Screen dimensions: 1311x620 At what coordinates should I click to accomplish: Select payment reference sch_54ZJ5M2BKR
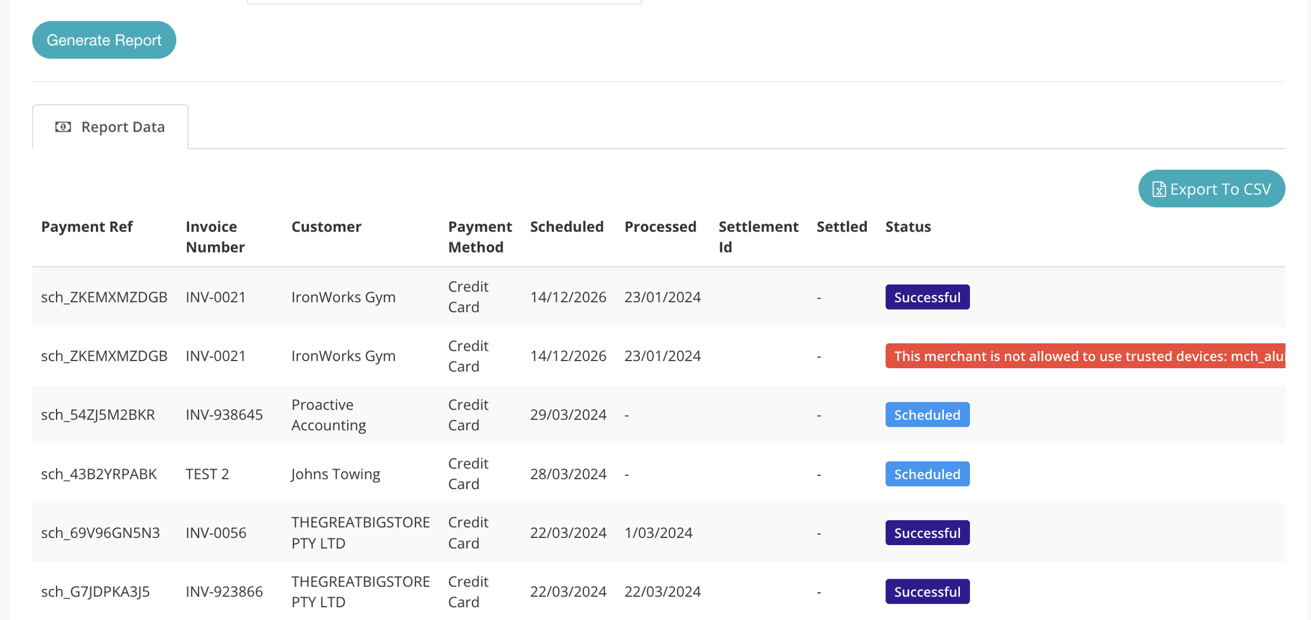(98, 414)
